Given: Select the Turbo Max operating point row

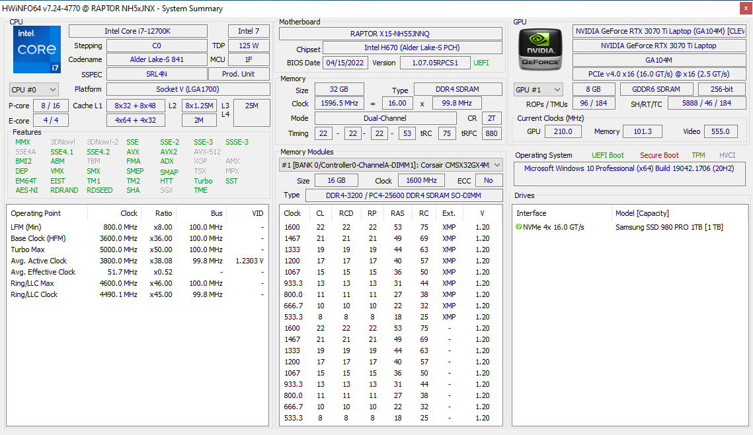Looking at the screenshot, I should pyautogui.click(x=138, y=250).
